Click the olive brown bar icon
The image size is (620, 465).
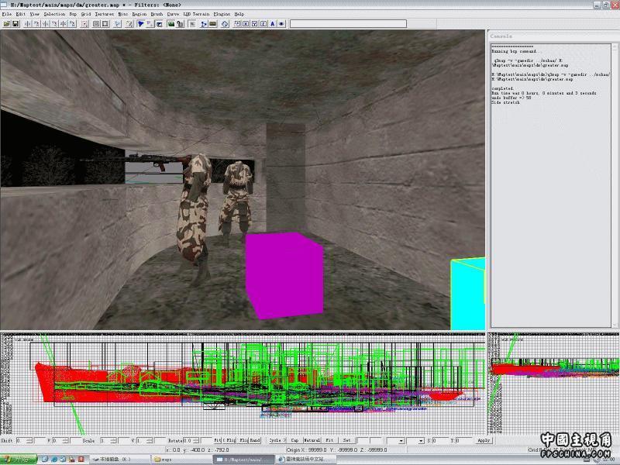[212, 24]
